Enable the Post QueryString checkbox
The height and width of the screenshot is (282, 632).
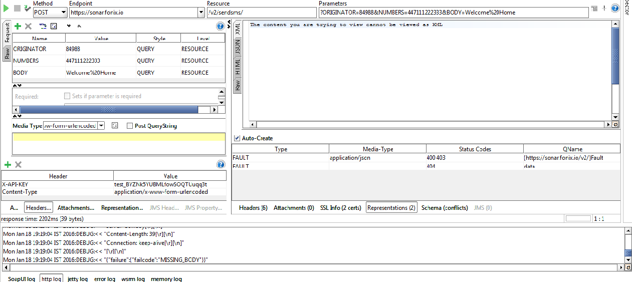(x=130, y=126)
